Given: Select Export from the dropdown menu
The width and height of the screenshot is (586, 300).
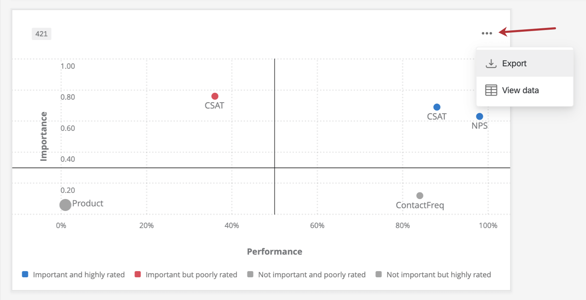Looking at the screenshot, I should [514, 63].
